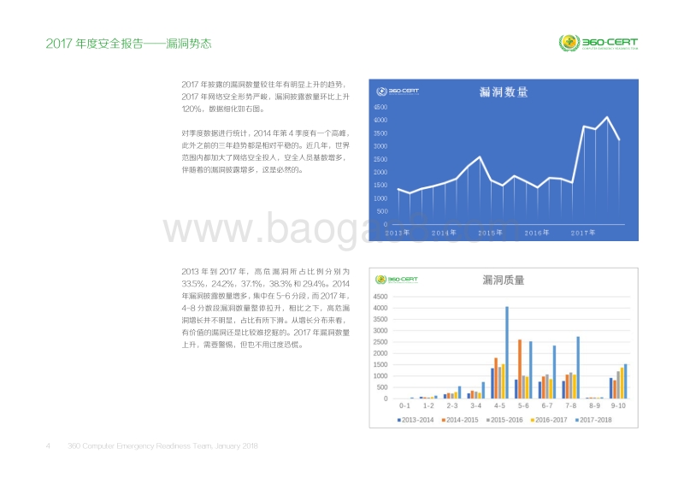Select the page title 2017 年度安全报告——漏洞势态
This screenshot has width=684, height=484.
click(128, 44)
